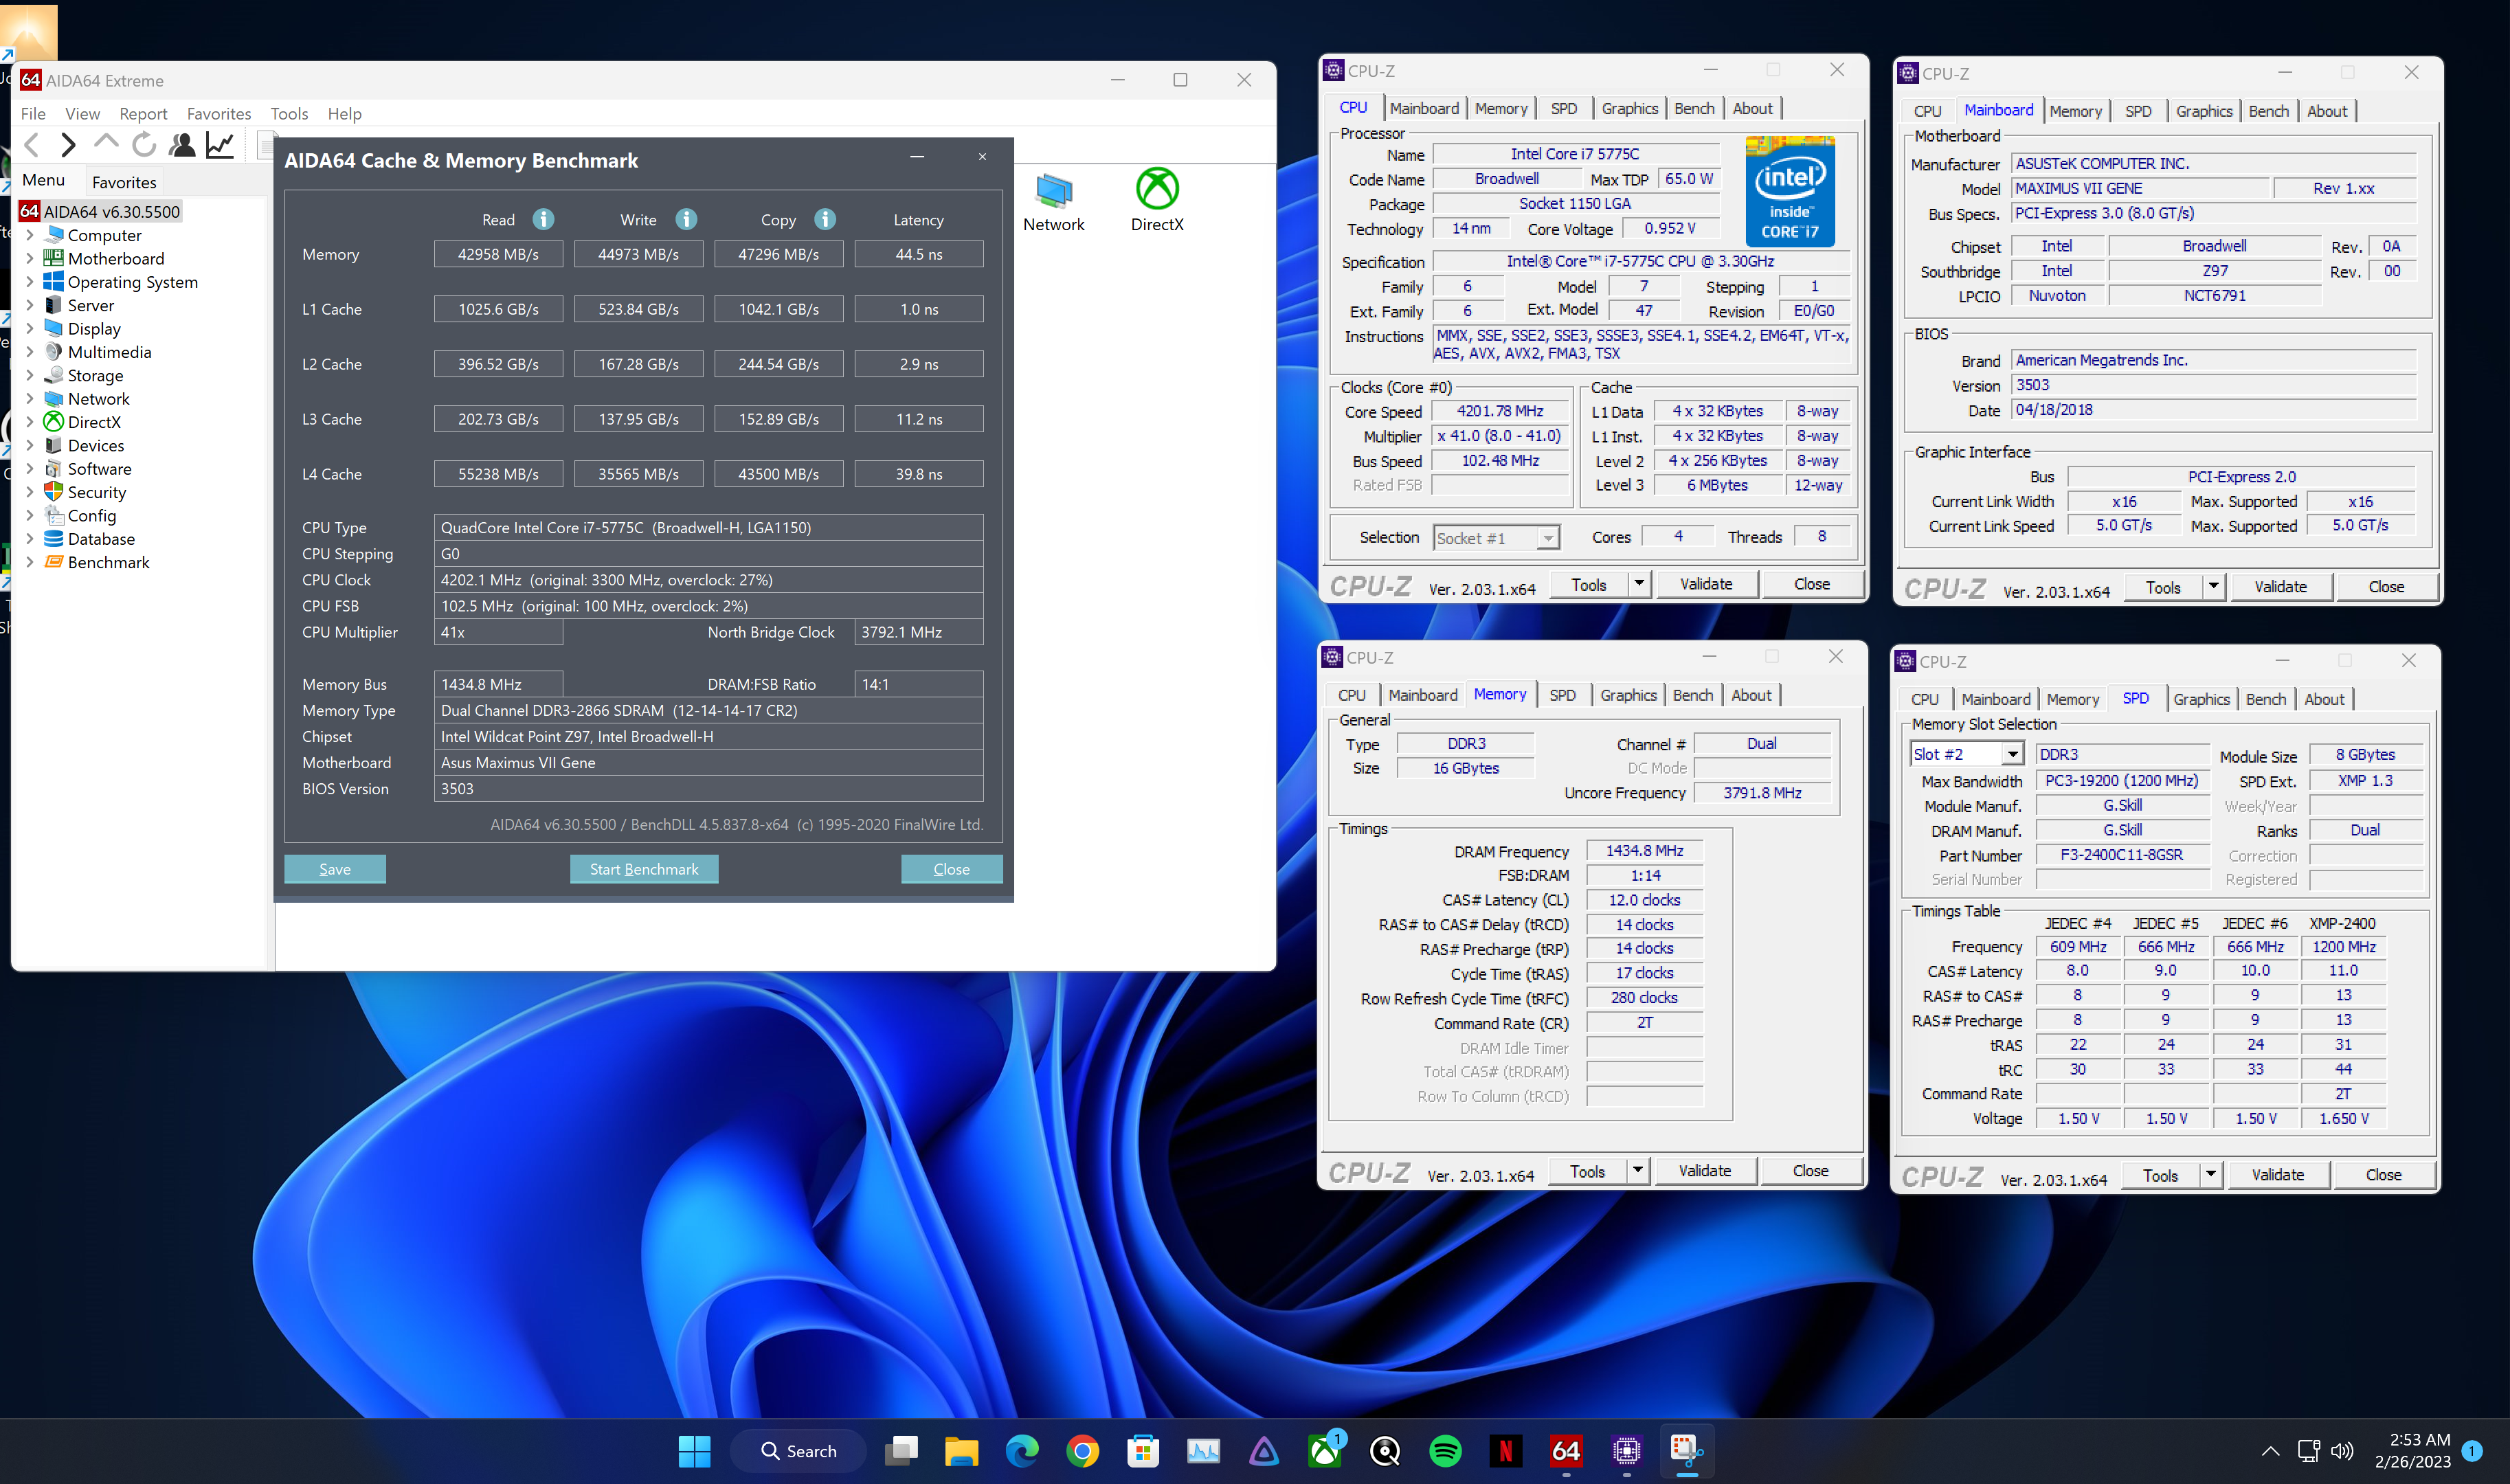Expand the Storage tree node
The width and height of the screenshot is (2510, 1484).
click(29, 375)
